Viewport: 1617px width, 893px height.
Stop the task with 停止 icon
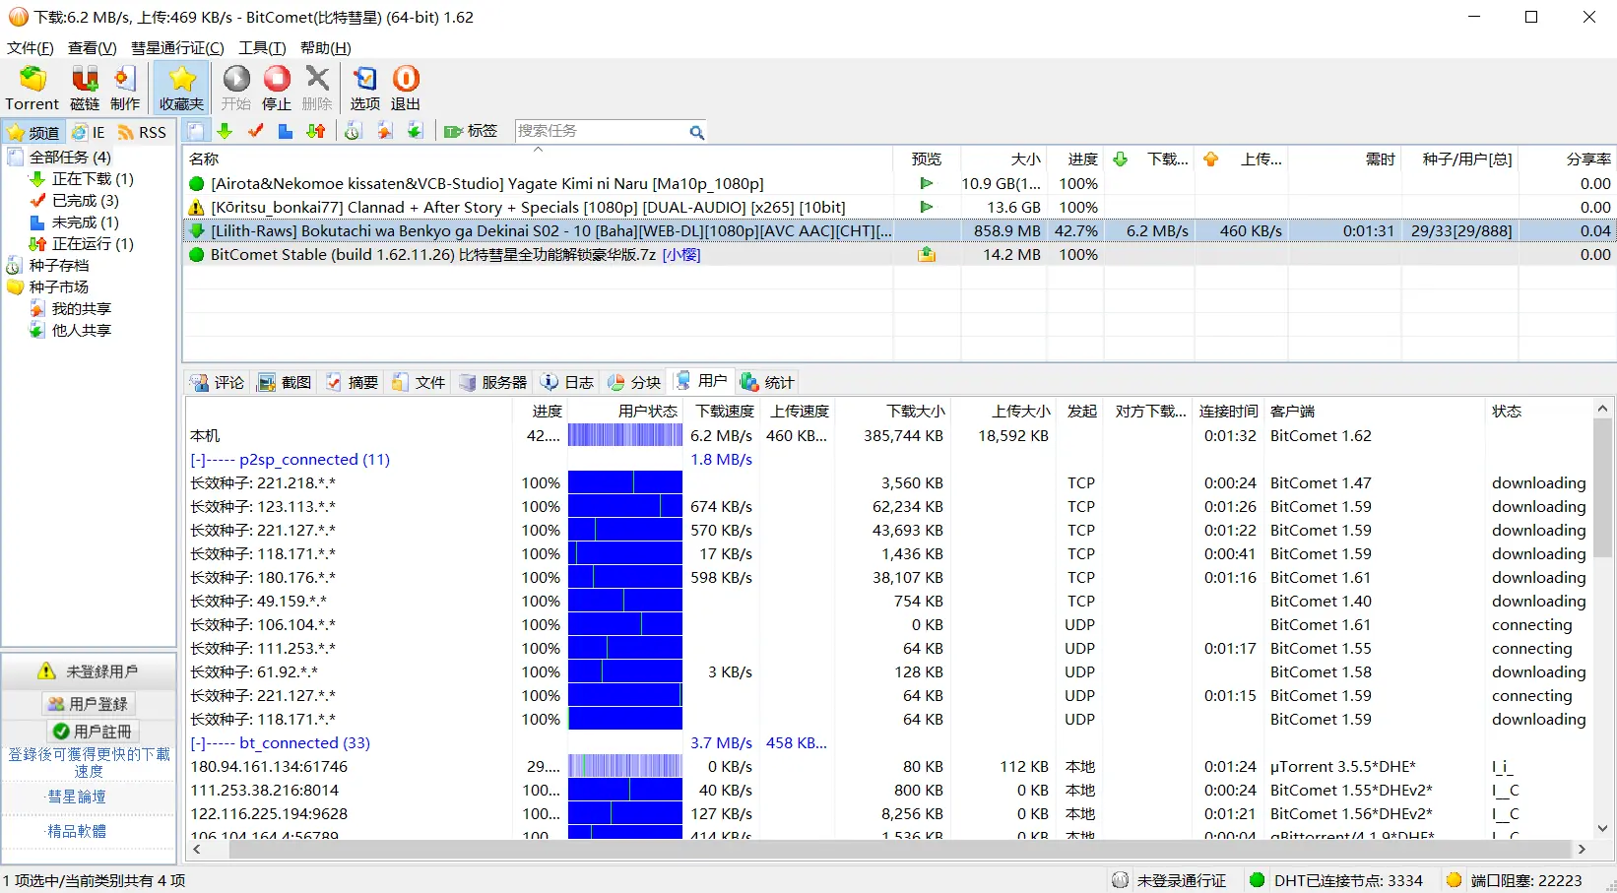[x=277, y=88]
